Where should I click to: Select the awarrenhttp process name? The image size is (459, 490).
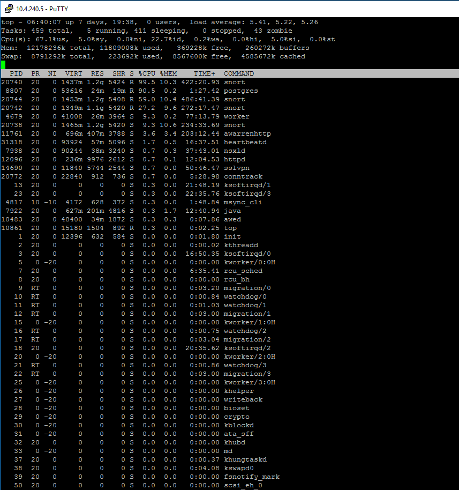point(247,133)
